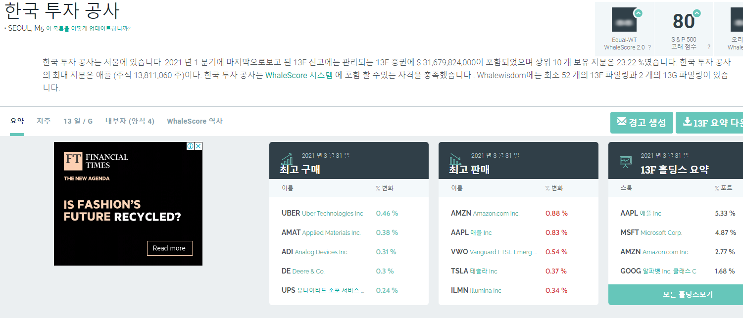Open GOOG 알파벳 Inc. link
The image size is (743, 318).
[658, 271]
